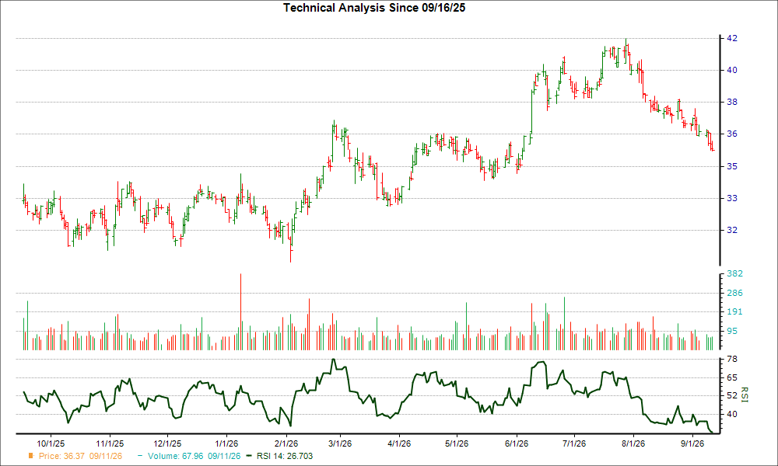The width and height of the screenshot is (778, 466).
Task: Click the 'Volume: 67.96 09/11/26' legend text
Action: coord(194,456)
